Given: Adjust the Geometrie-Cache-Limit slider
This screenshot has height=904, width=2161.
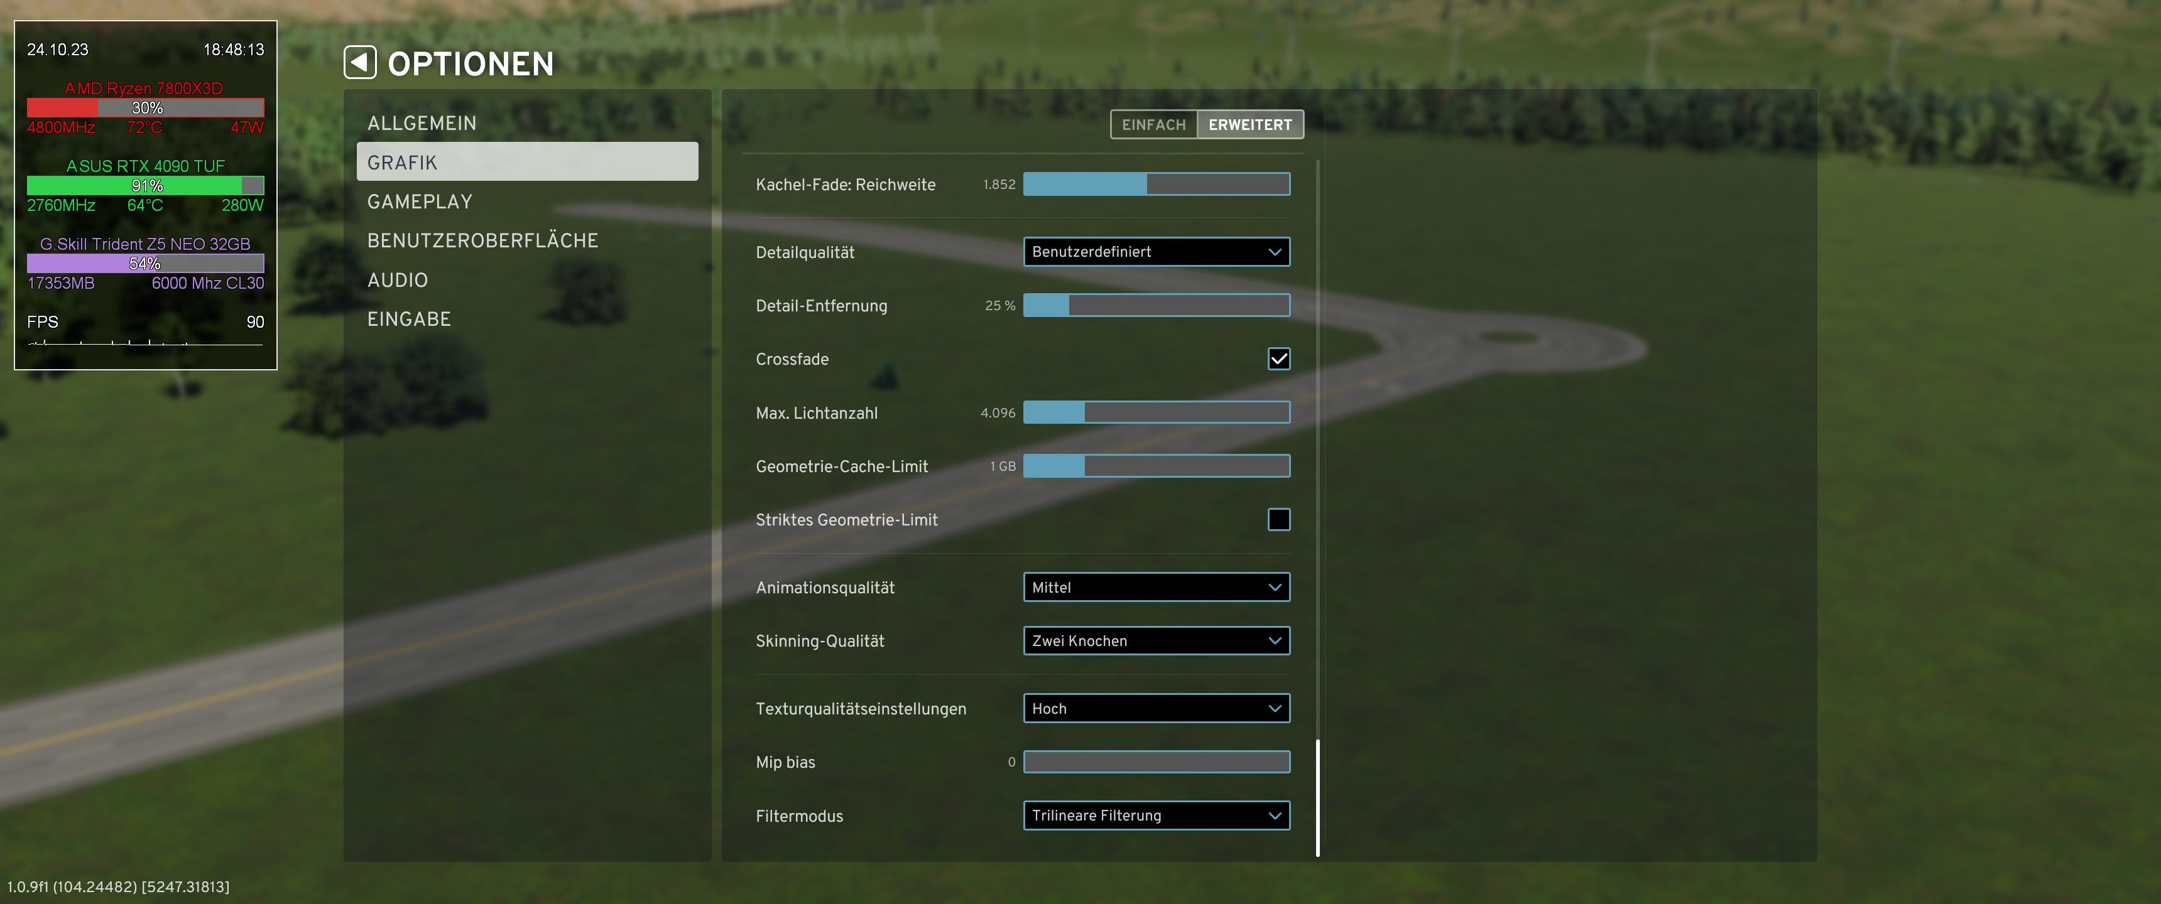Looking at the screenshot, I should coord(1157,466).
